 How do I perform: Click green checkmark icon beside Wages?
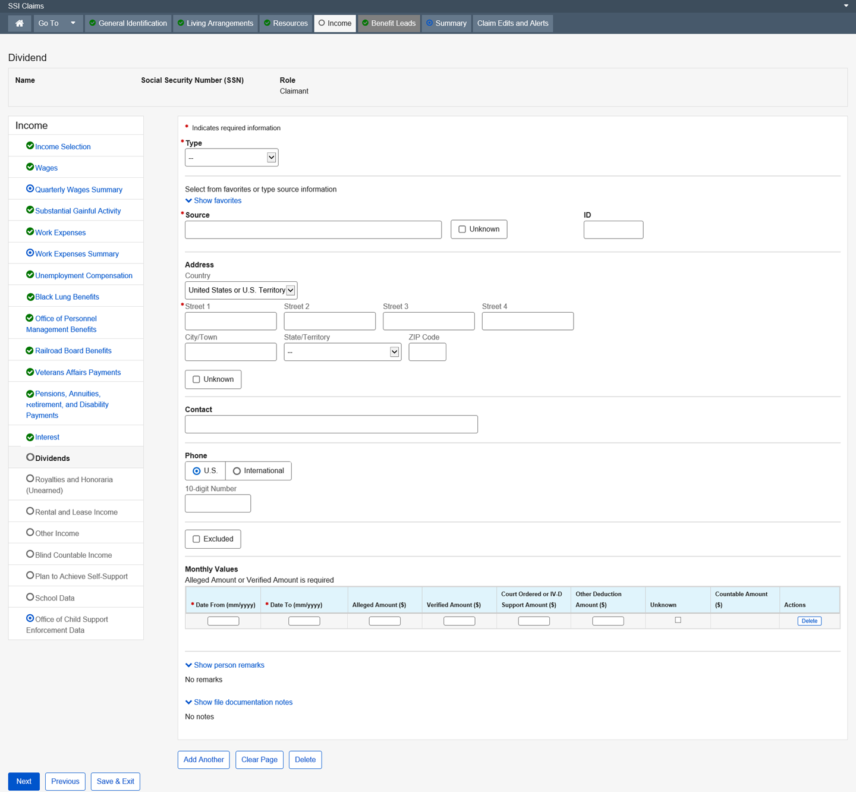pyautogui.click(x=30, y=167)
